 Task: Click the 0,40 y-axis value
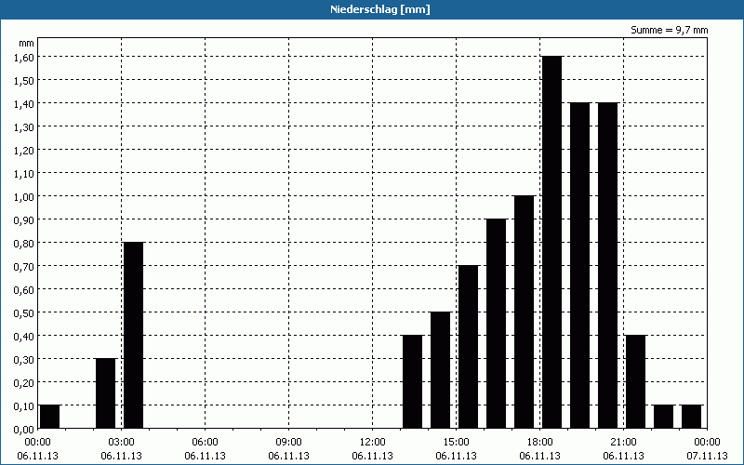click(x=24, y=336)
